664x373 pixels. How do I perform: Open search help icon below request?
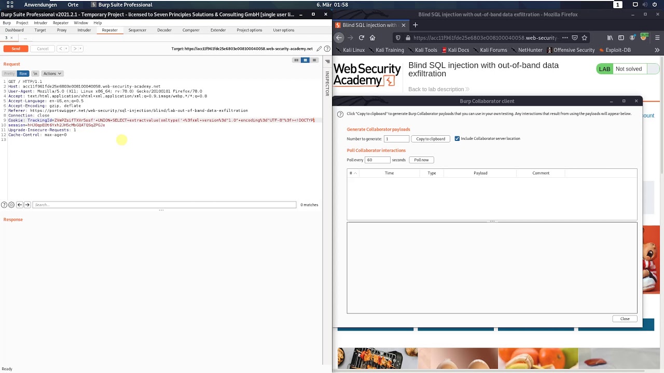pos(4,205)
